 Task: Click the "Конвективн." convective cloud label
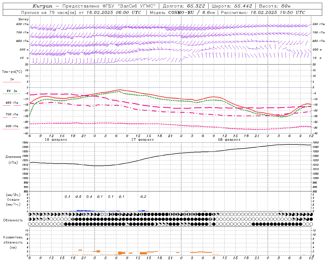(x=13, y=237)
